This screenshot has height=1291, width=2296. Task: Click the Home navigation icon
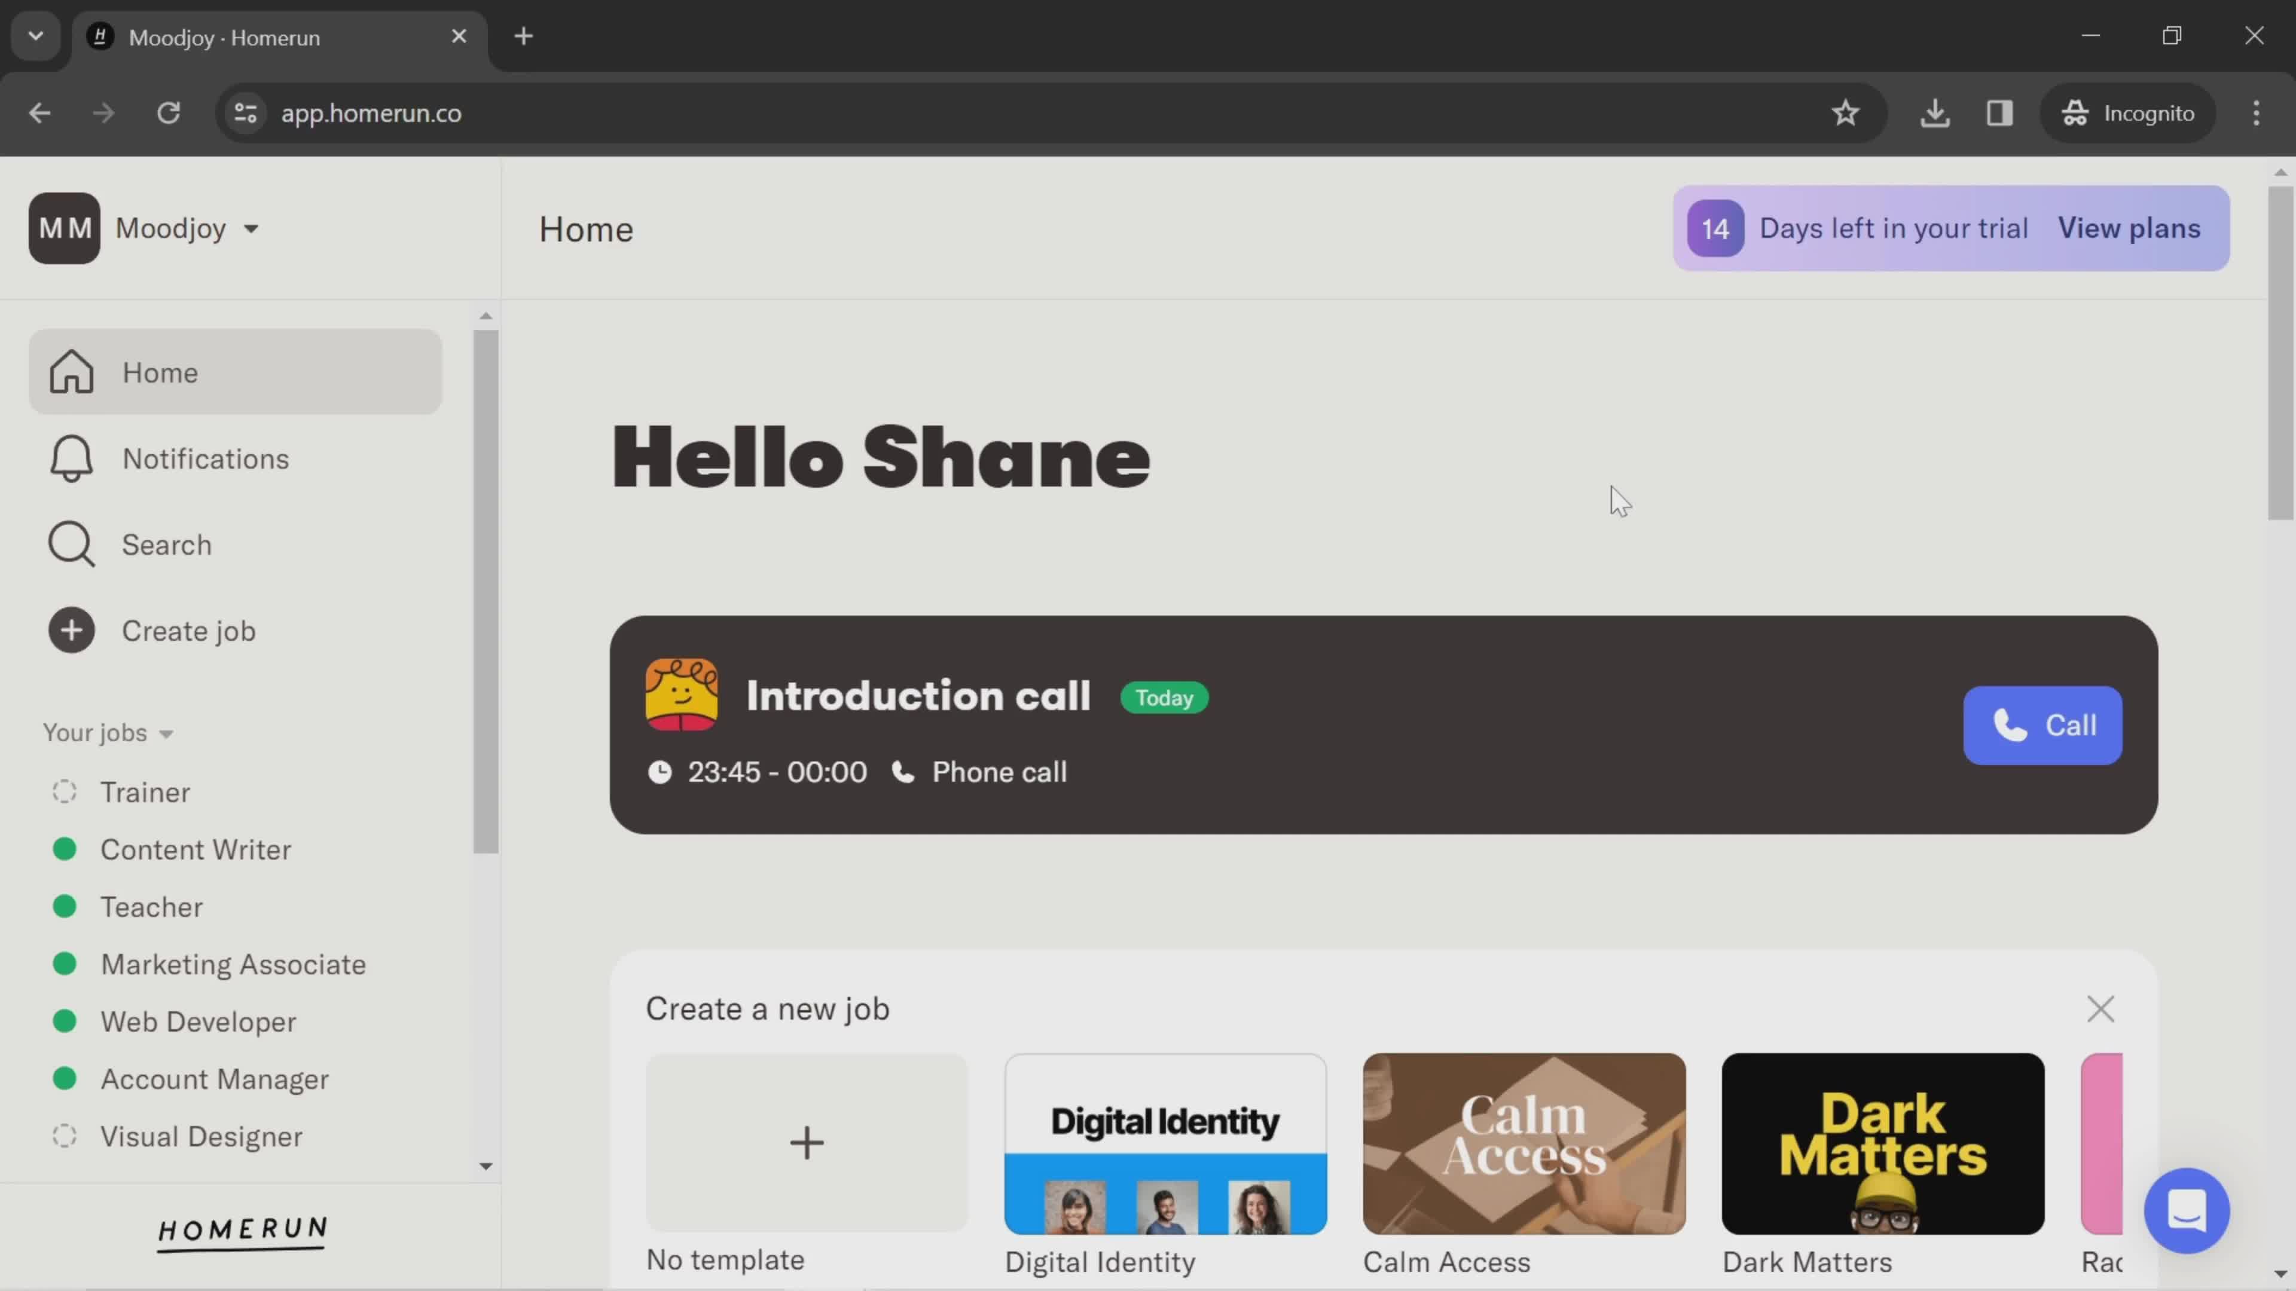point(69,372)
